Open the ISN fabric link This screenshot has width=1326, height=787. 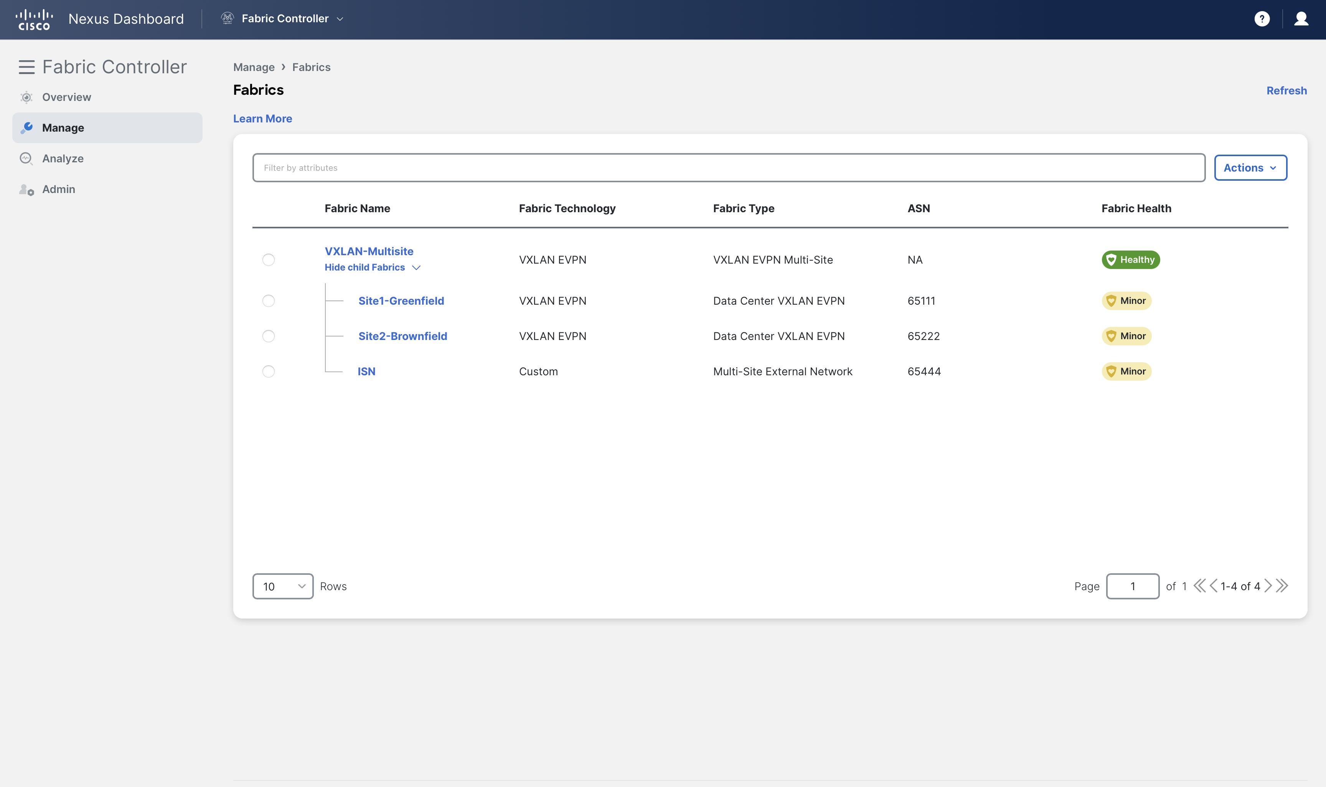click(366, 371)
